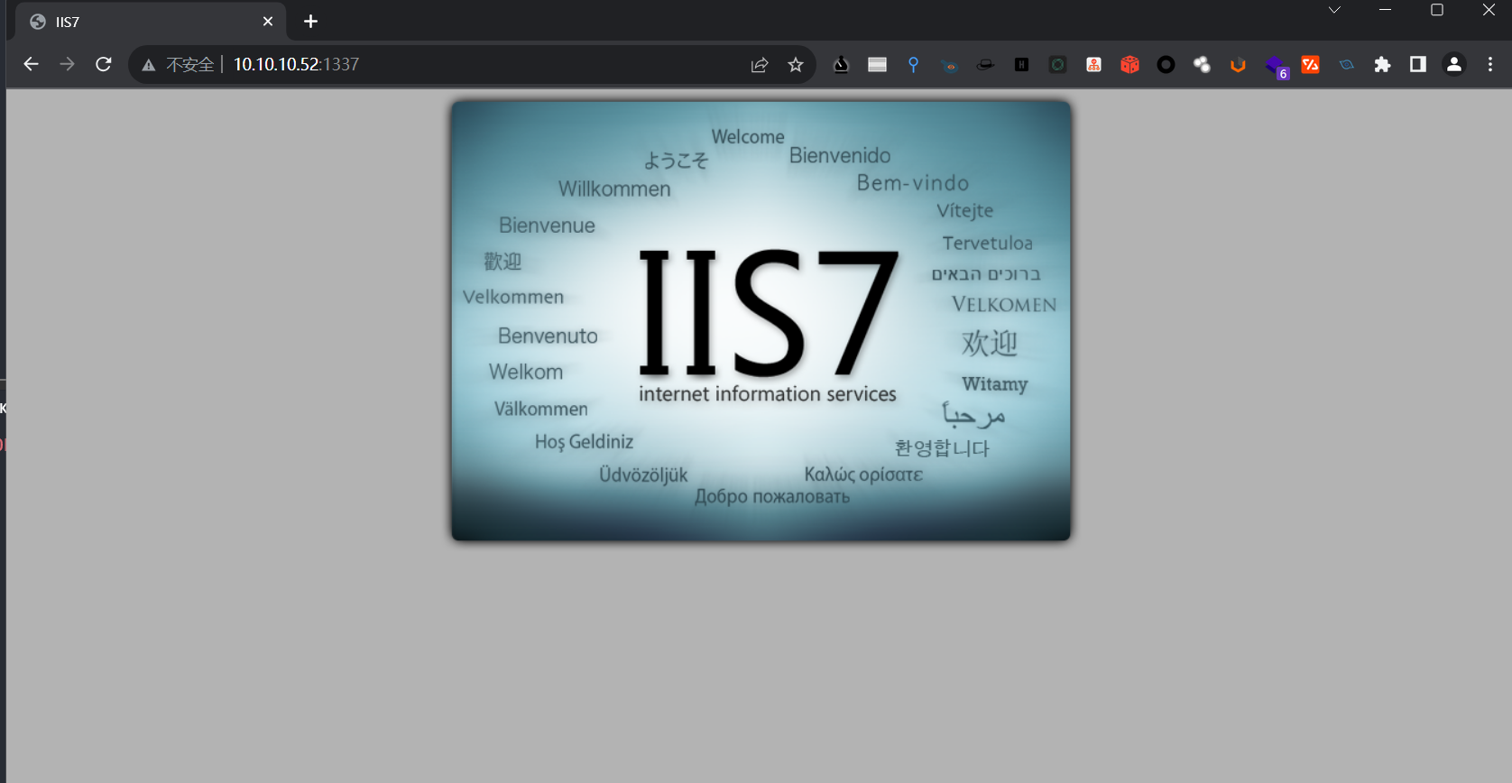
Task: Bookmark this page with star icon
Action: 796,65
